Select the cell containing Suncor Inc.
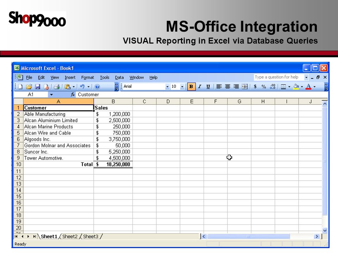The image size is (338, 253). [x=58, y=152]
